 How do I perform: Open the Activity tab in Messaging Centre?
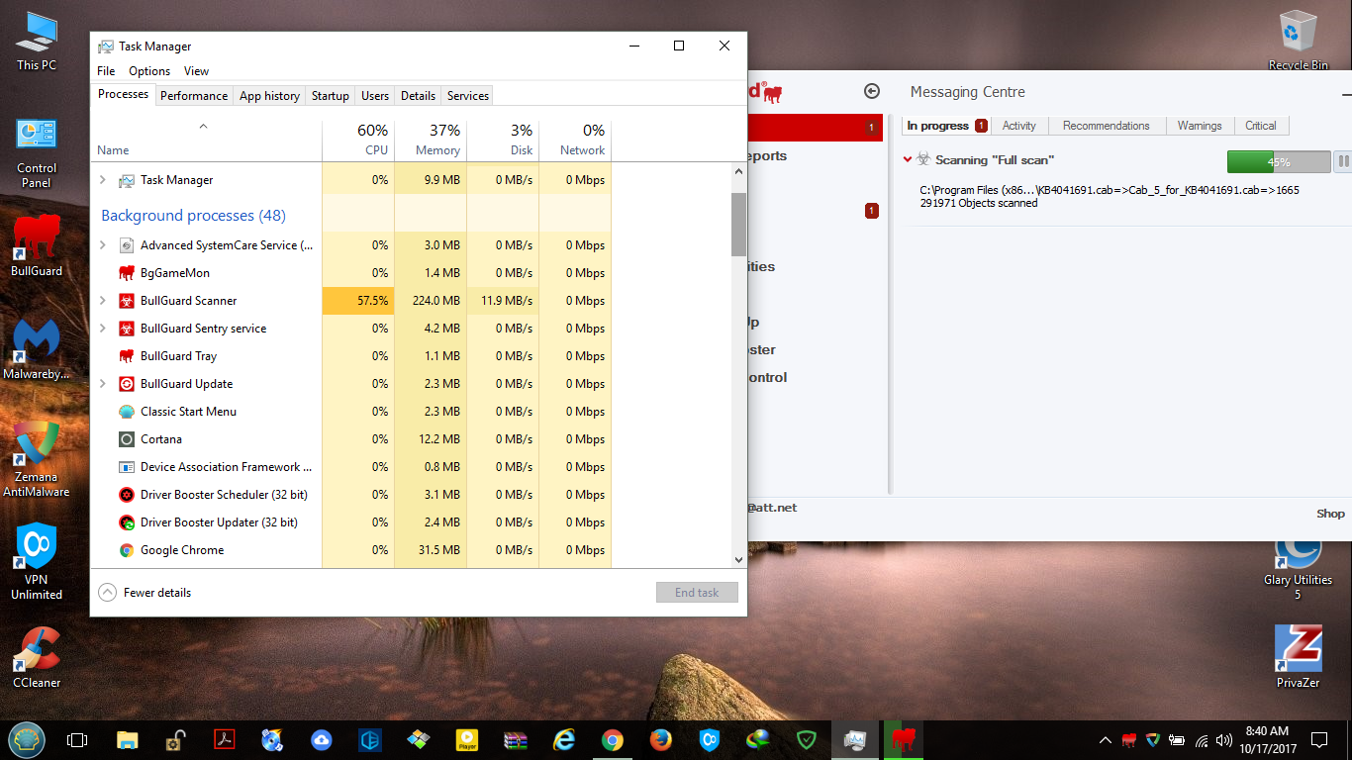(x=1018, y=126)
